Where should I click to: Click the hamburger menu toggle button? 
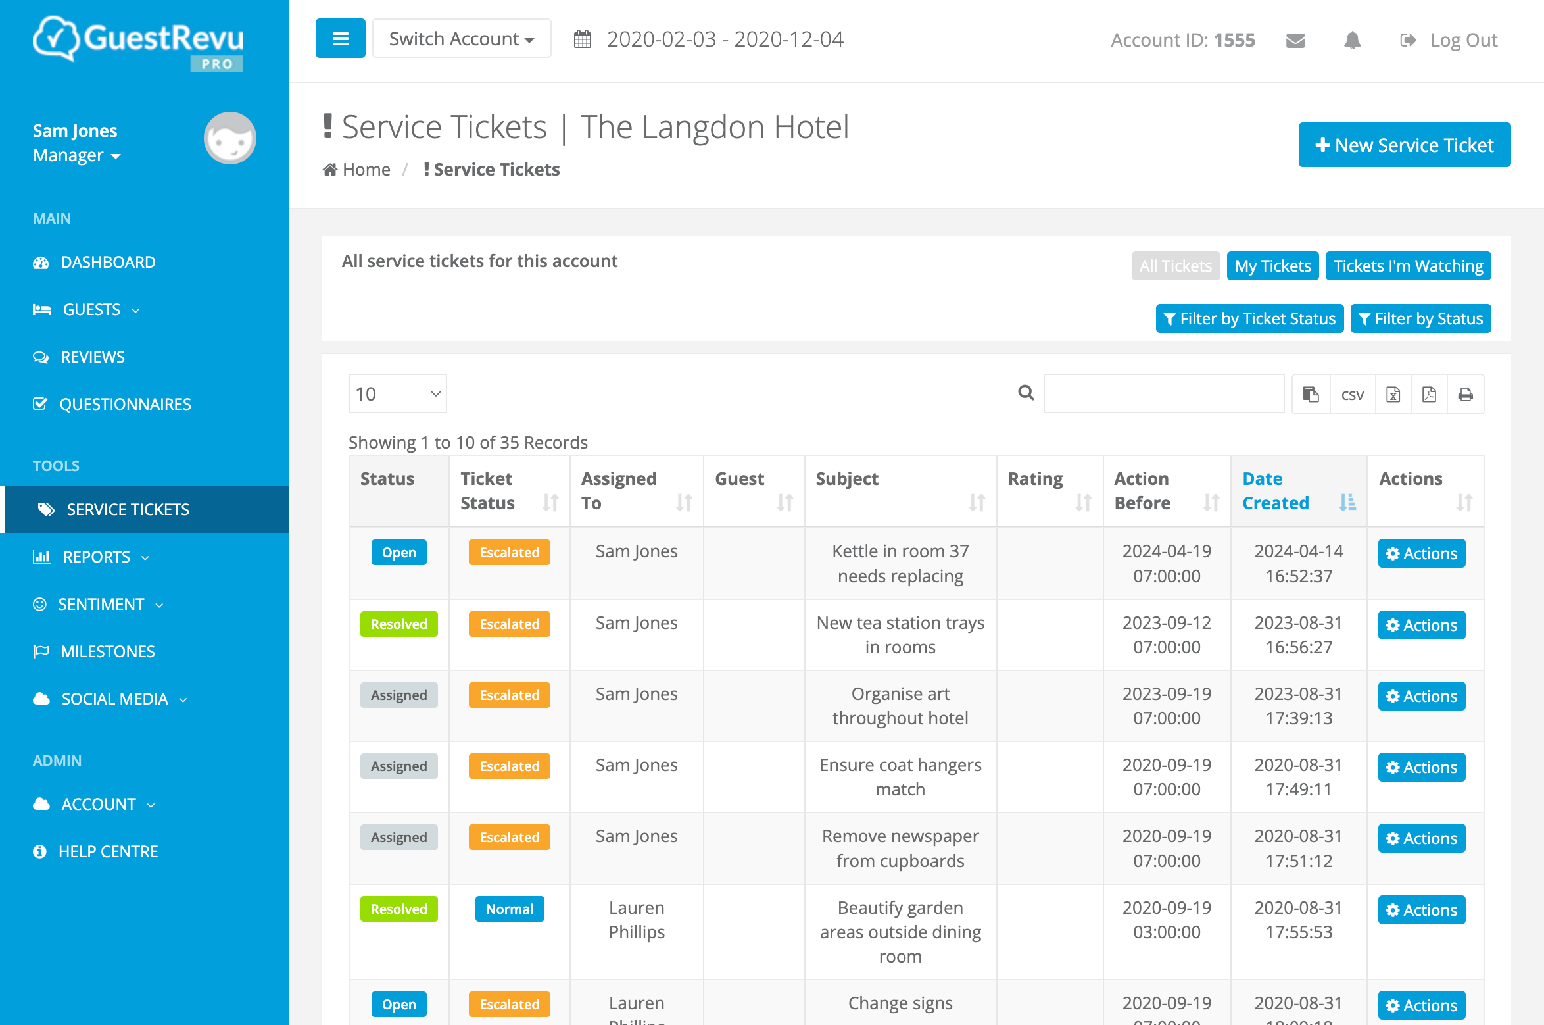coord(340,39)
